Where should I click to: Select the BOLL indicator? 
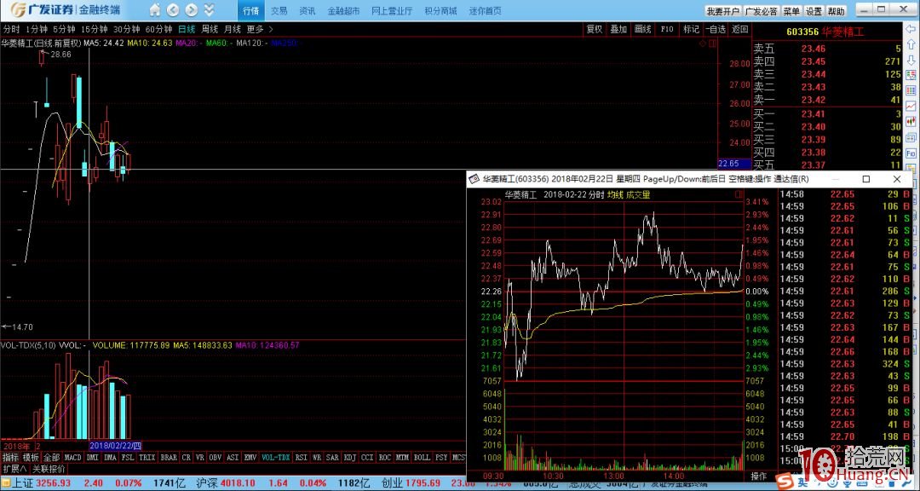click(422, 457)
